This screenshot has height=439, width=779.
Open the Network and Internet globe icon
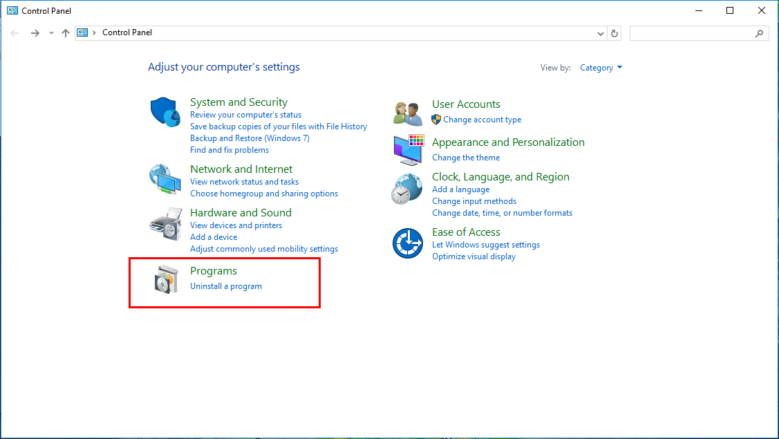[x=165, y=179]
